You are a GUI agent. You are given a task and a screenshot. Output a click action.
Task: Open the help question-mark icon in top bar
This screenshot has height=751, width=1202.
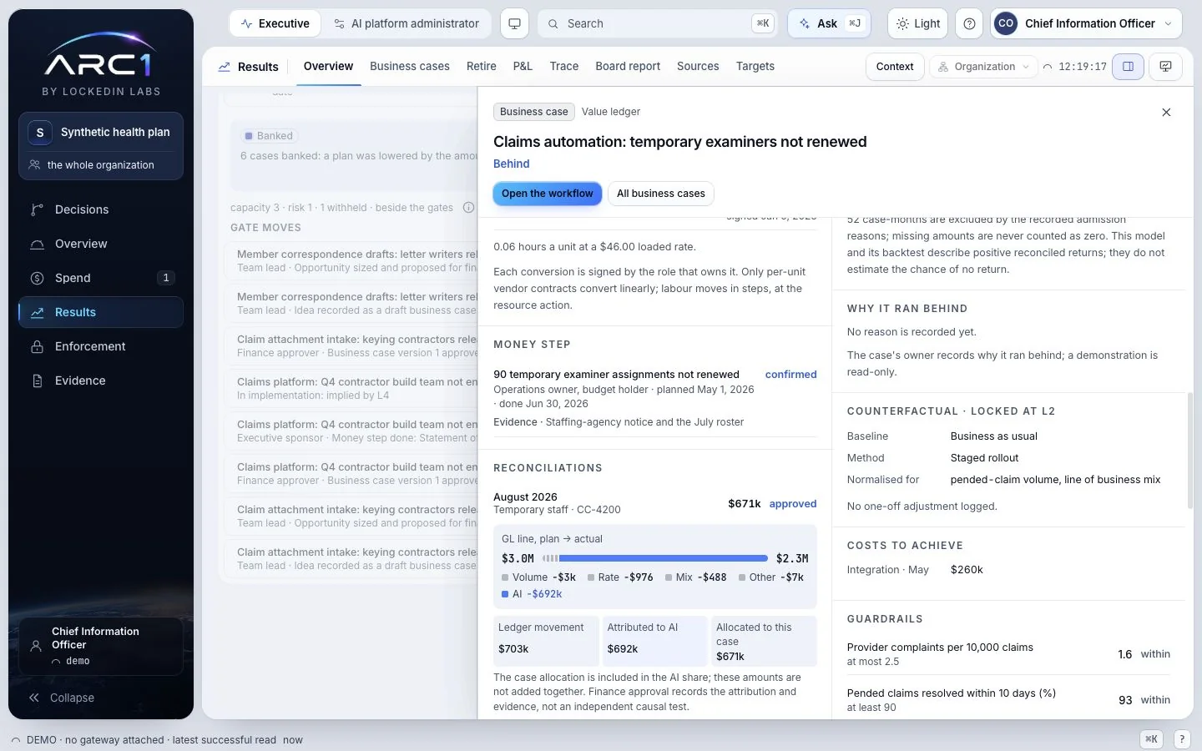[969, 23]
